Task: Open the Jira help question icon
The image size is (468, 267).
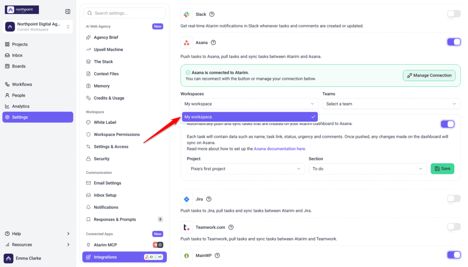Action: [x=209, y=199]
